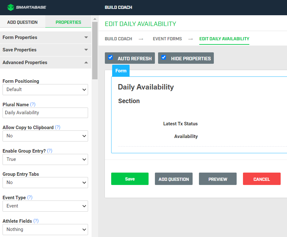
Task: Collapse the Advanced Properties section
Action: point(45,63)
